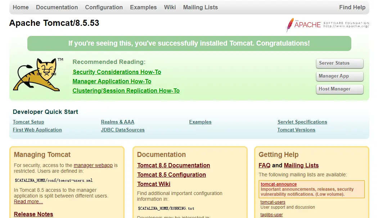Open Examples link under Developer Quick Start
This screenshot has width=383, height=218.
tap(200, 122)
